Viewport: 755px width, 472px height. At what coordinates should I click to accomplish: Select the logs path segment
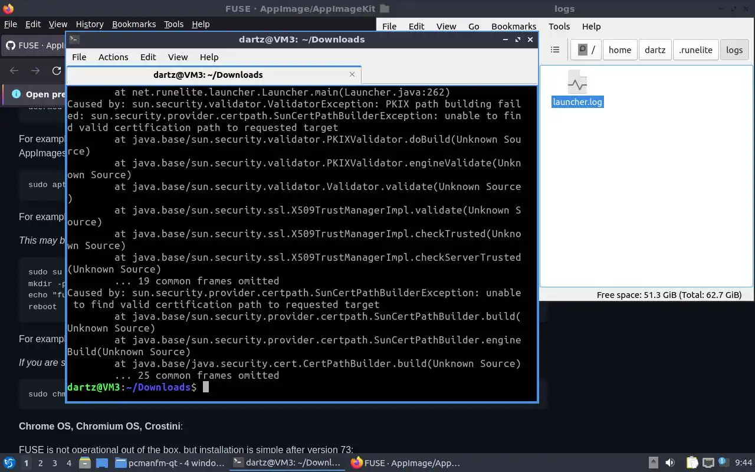734,50
